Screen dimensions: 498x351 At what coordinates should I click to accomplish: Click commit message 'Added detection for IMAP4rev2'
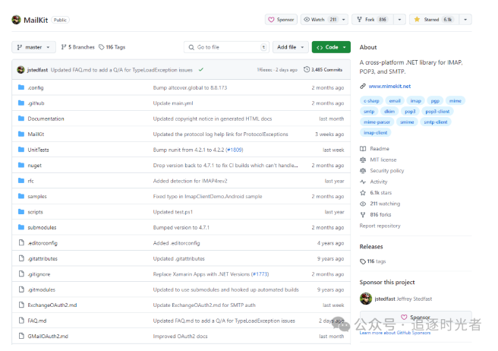tap(190, 181)
